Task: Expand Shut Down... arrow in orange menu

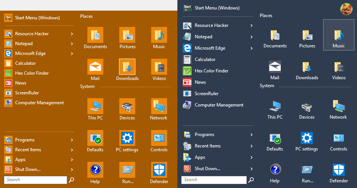Action: [72, 169]
